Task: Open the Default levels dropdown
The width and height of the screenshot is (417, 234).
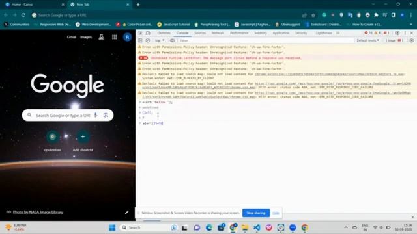Action: point(367,40)
